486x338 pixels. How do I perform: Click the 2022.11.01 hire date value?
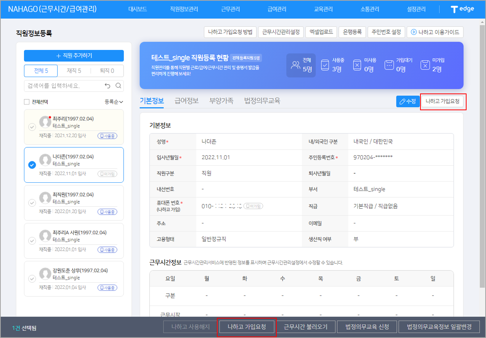click(x=216, y=157)
